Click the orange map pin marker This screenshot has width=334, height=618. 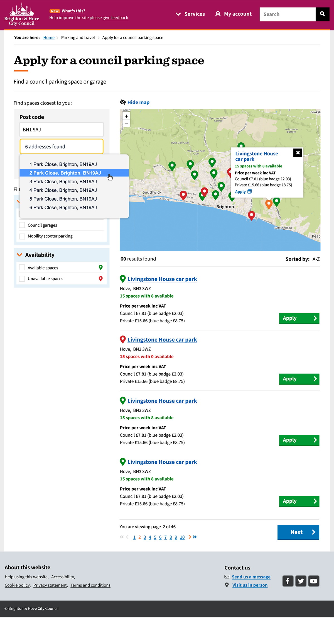pyautogui.click(x=269, y=204)
